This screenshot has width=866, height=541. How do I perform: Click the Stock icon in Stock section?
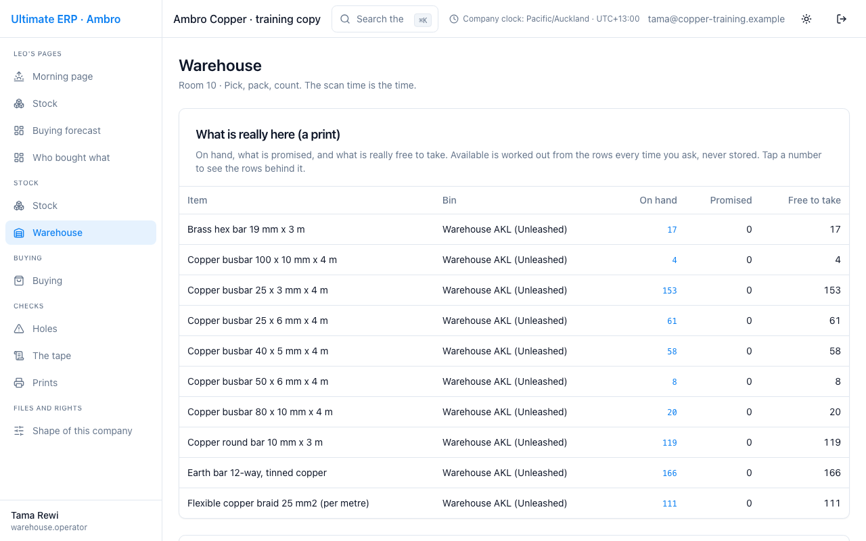point(19,206)
